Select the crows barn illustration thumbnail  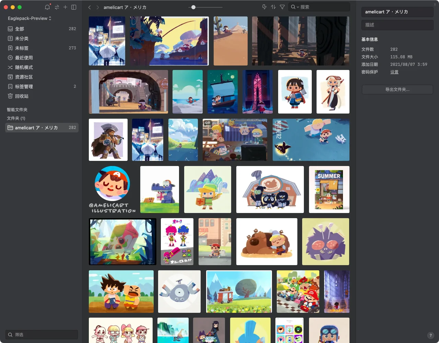point(270,189)
